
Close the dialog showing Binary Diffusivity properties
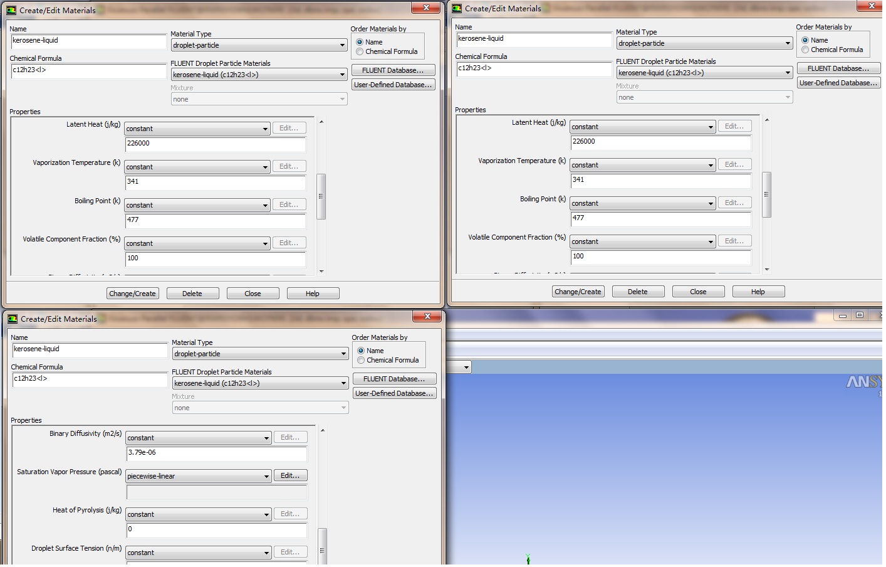(427, 316)
